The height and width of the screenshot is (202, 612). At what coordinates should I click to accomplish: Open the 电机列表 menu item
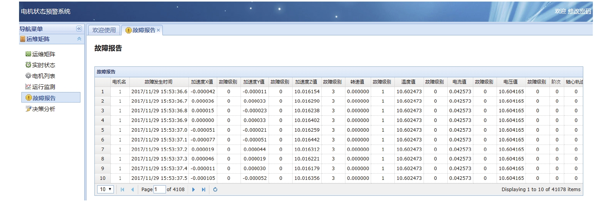click(x=44, y=76)
